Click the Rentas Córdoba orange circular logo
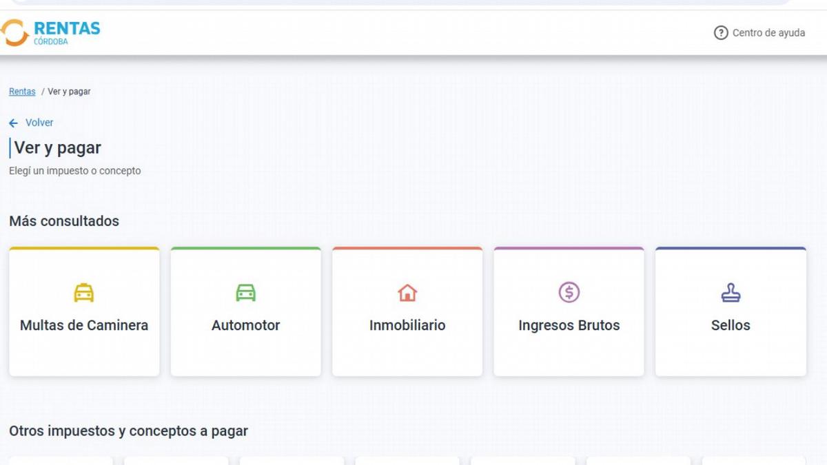827x465 pixels. tap(14, 32)
